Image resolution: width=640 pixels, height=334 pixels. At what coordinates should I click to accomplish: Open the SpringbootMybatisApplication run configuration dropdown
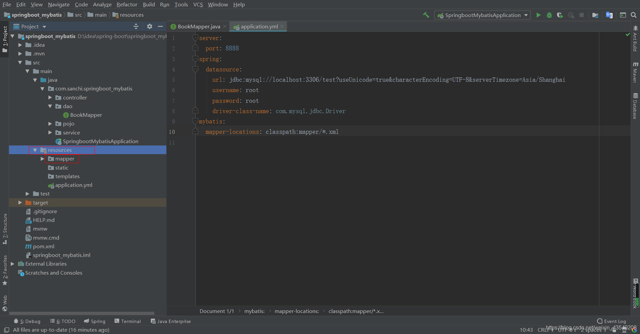coord(482,15)
